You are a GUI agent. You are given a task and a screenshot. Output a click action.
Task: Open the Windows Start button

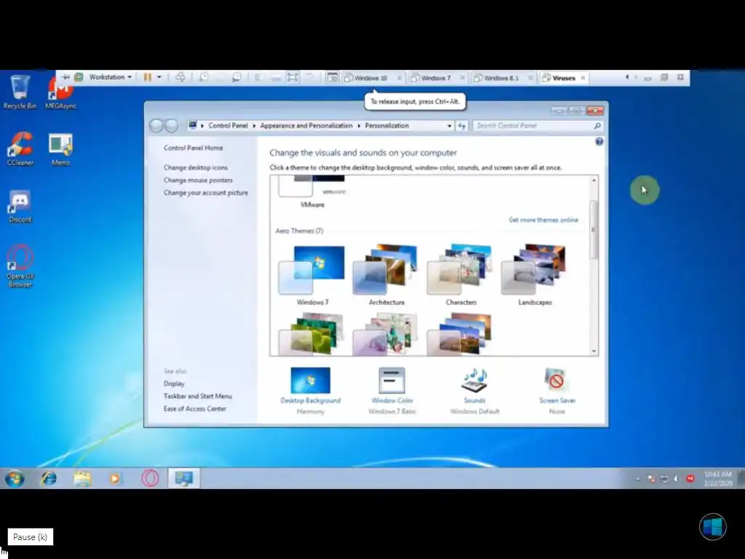tap(15, 478)
